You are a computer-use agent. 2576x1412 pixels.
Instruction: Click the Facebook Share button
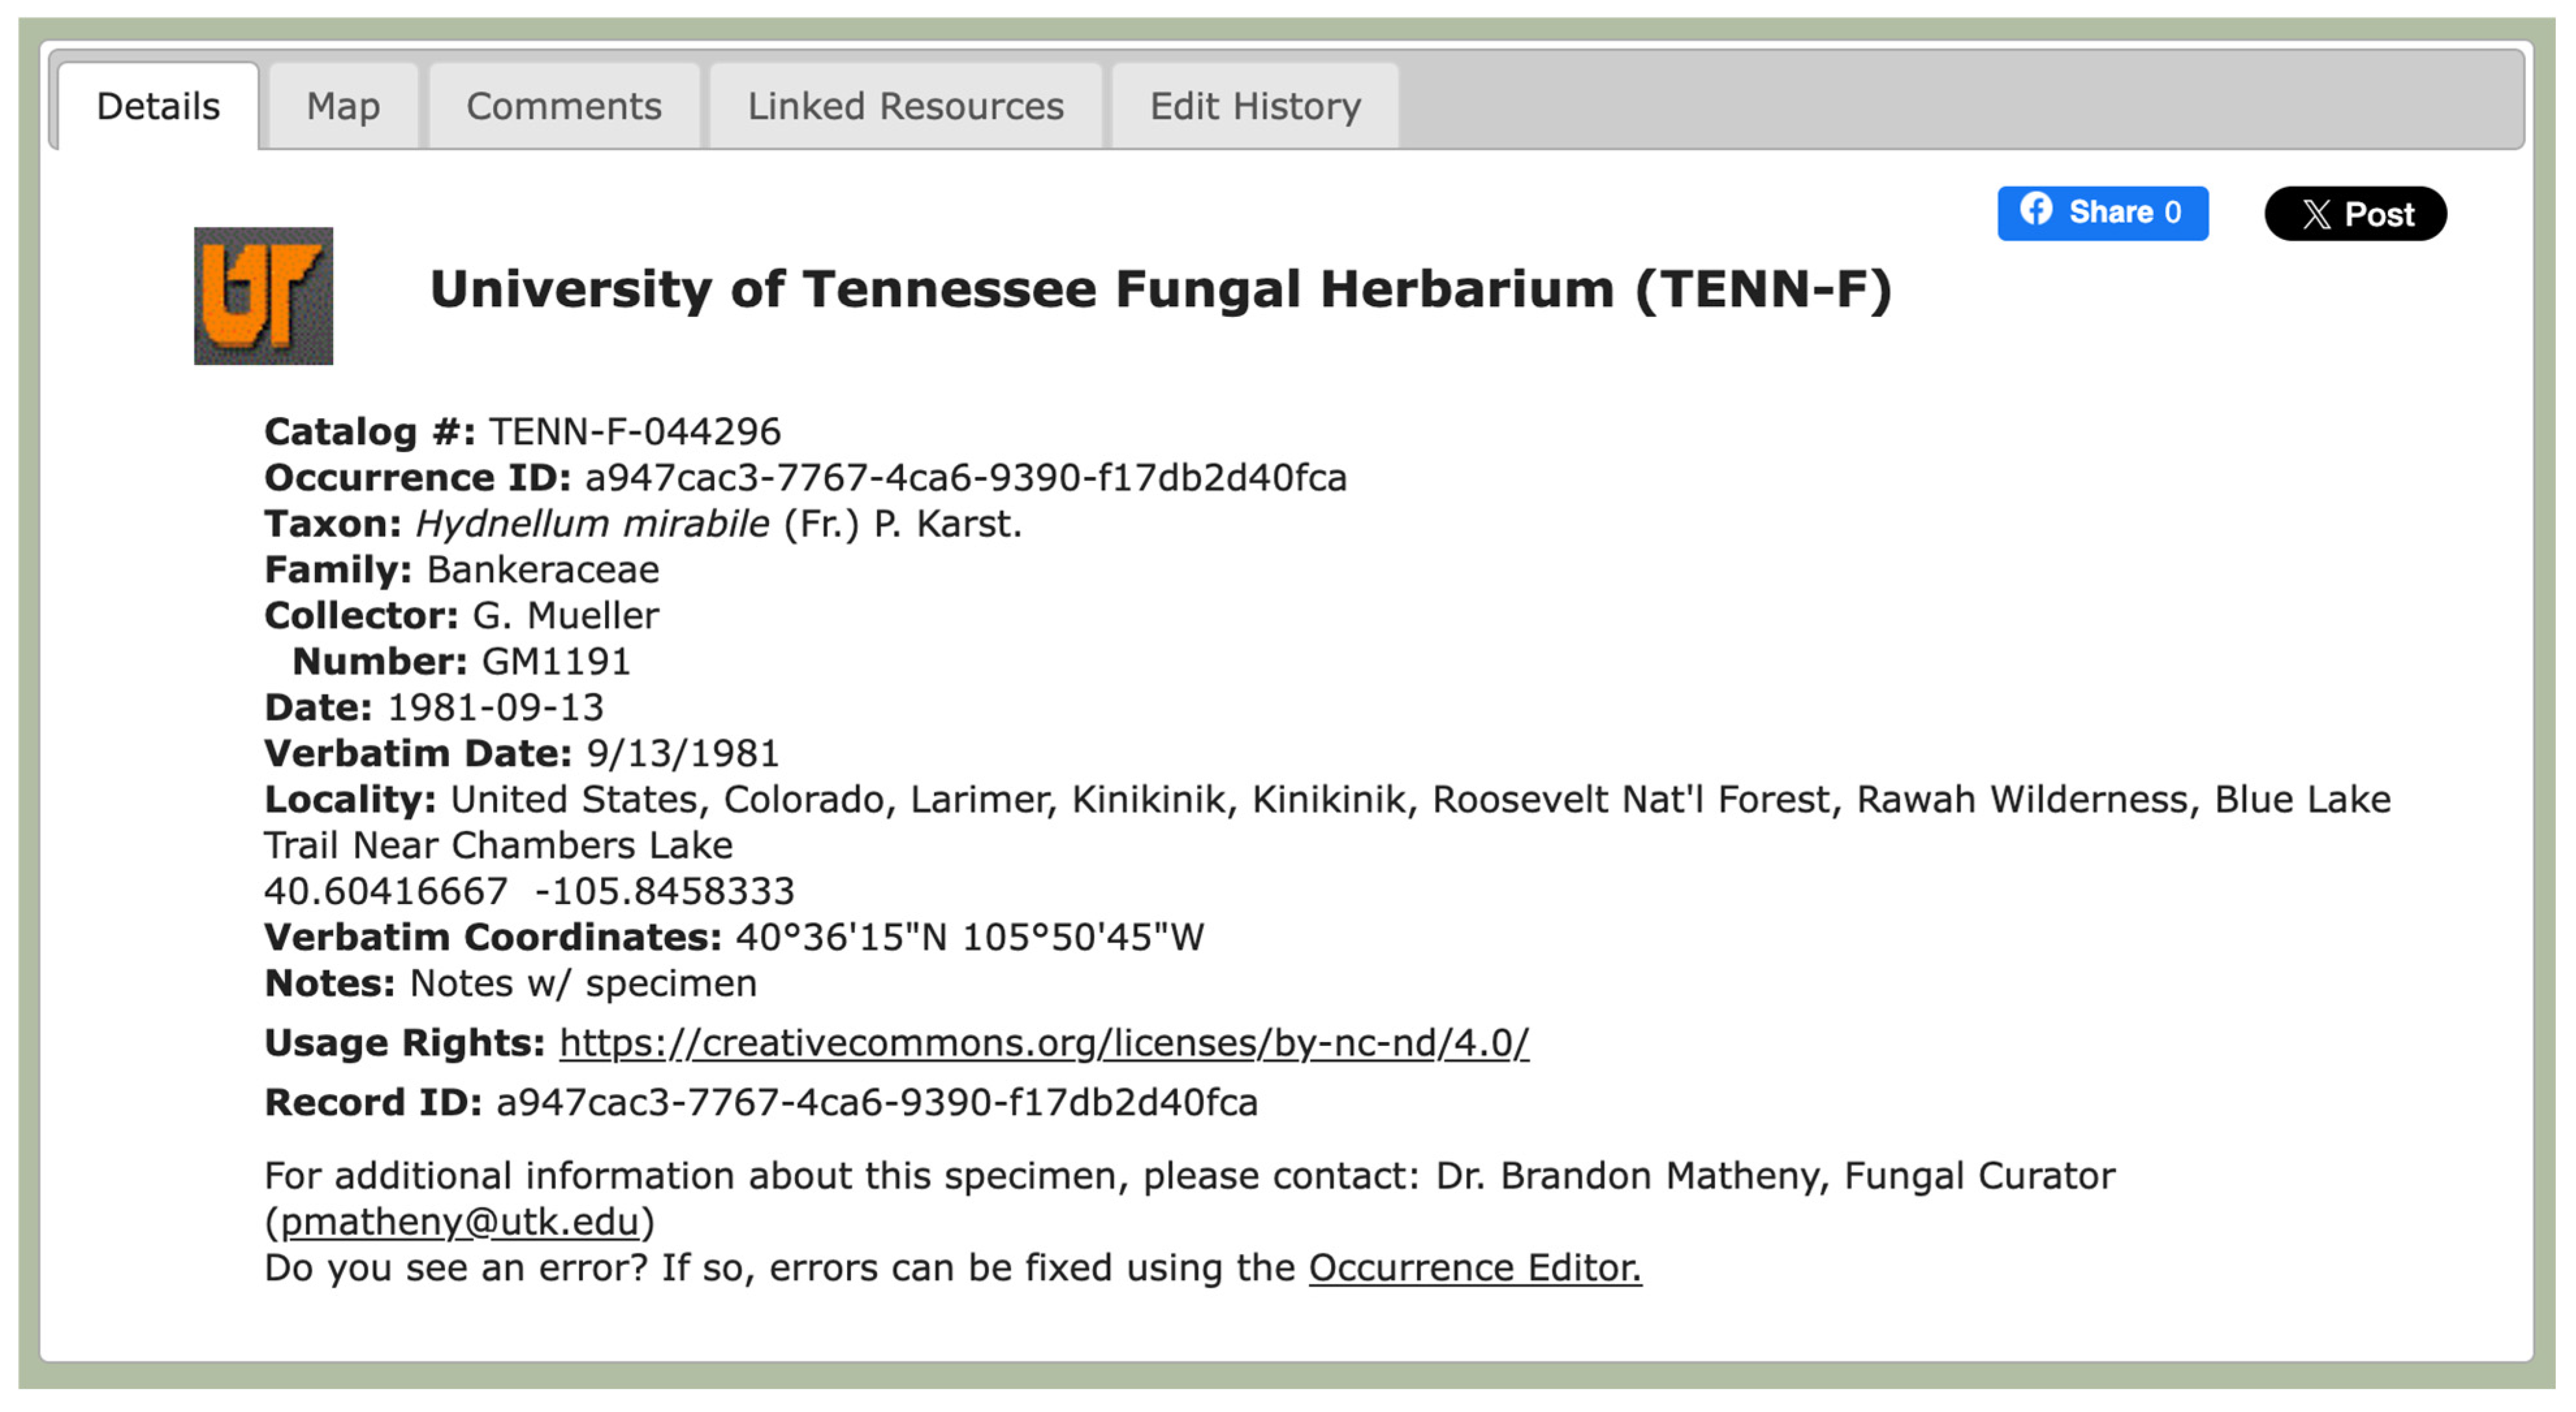2102,213
